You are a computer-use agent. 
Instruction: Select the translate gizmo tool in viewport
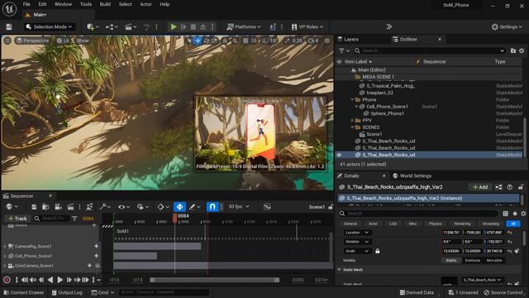tap(198, 41)
